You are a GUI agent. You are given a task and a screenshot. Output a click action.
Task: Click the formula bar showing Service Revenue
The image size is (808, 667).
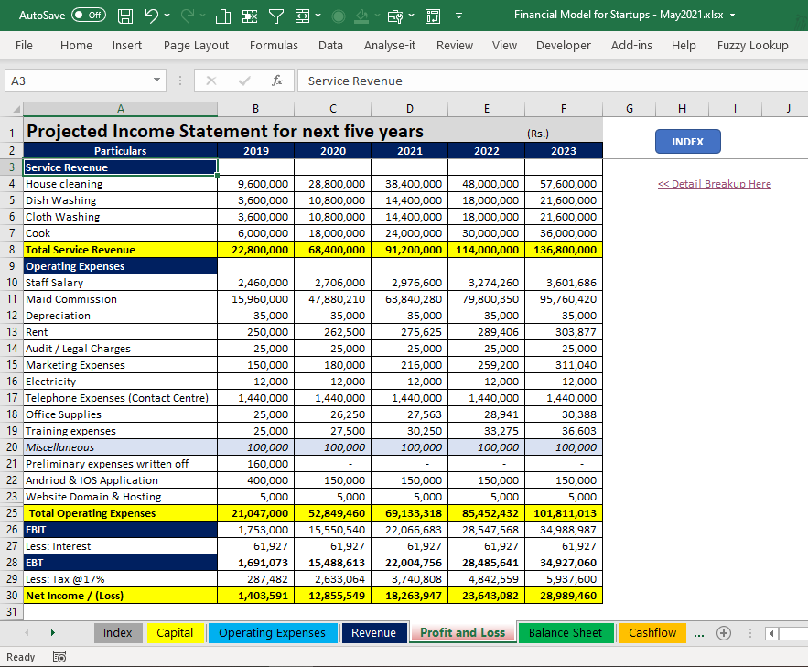click(x=553, y=81)
